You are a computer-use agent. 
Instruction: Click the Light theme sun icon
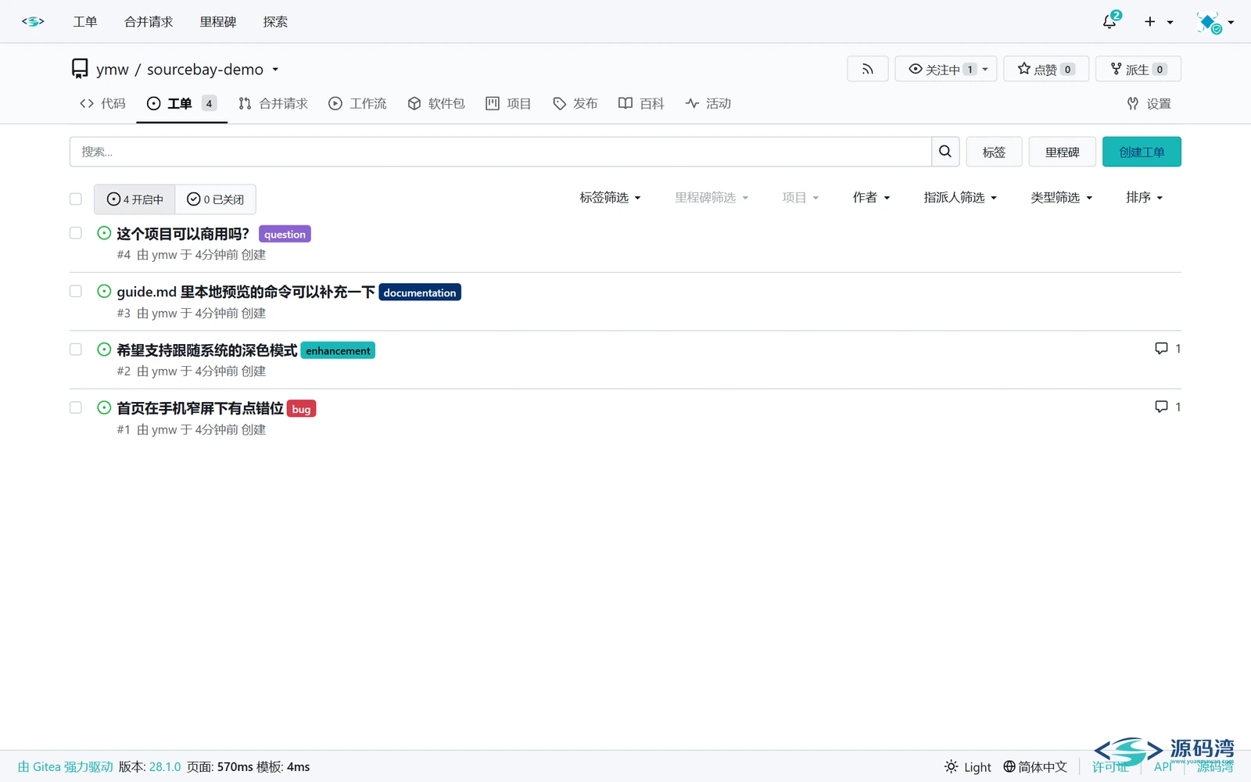[951, 766]
